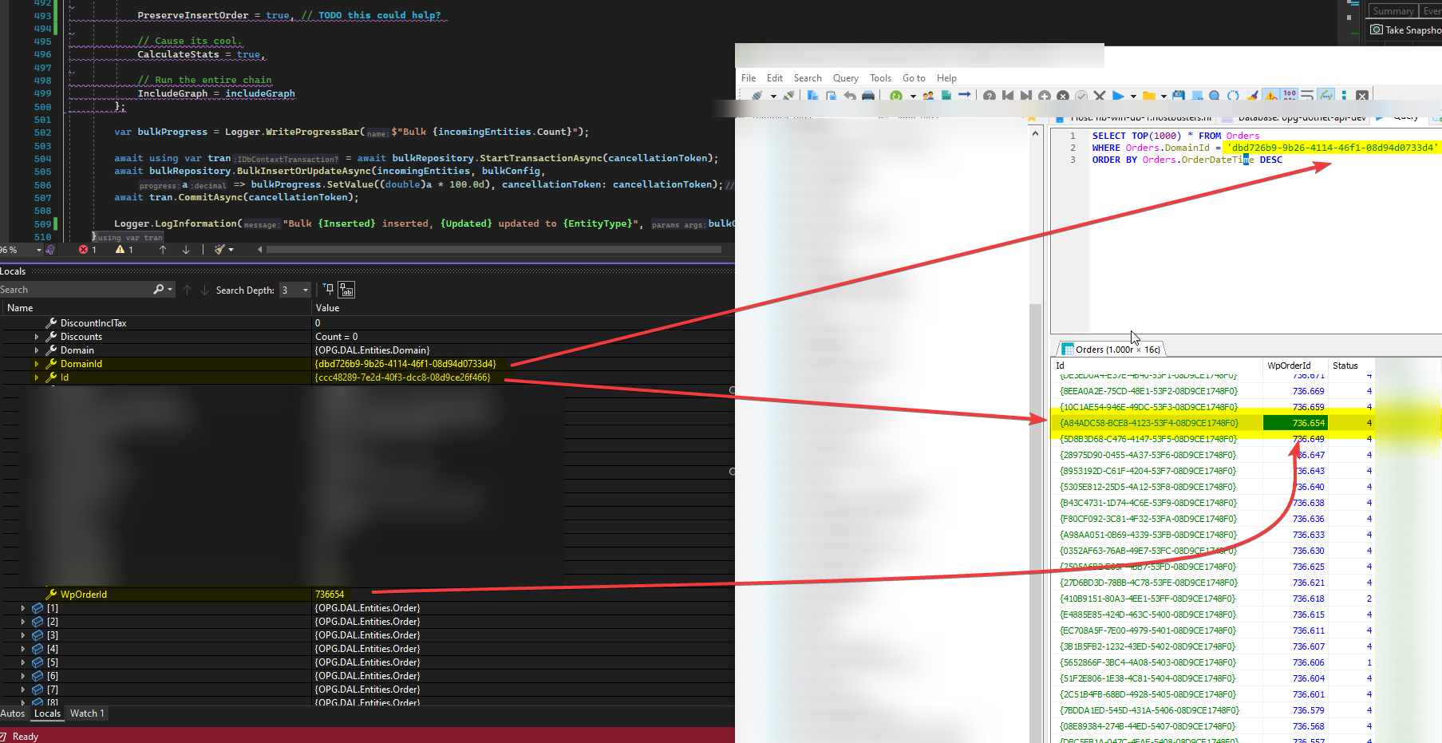The width and height of the screenshot is (1442, 743).
Task: Click the warnings count indicator showing 1
Action: point(124,250)
